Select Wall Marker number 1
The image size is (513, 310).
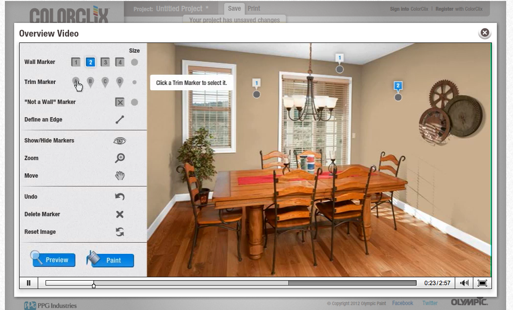[x=75, y=62]
